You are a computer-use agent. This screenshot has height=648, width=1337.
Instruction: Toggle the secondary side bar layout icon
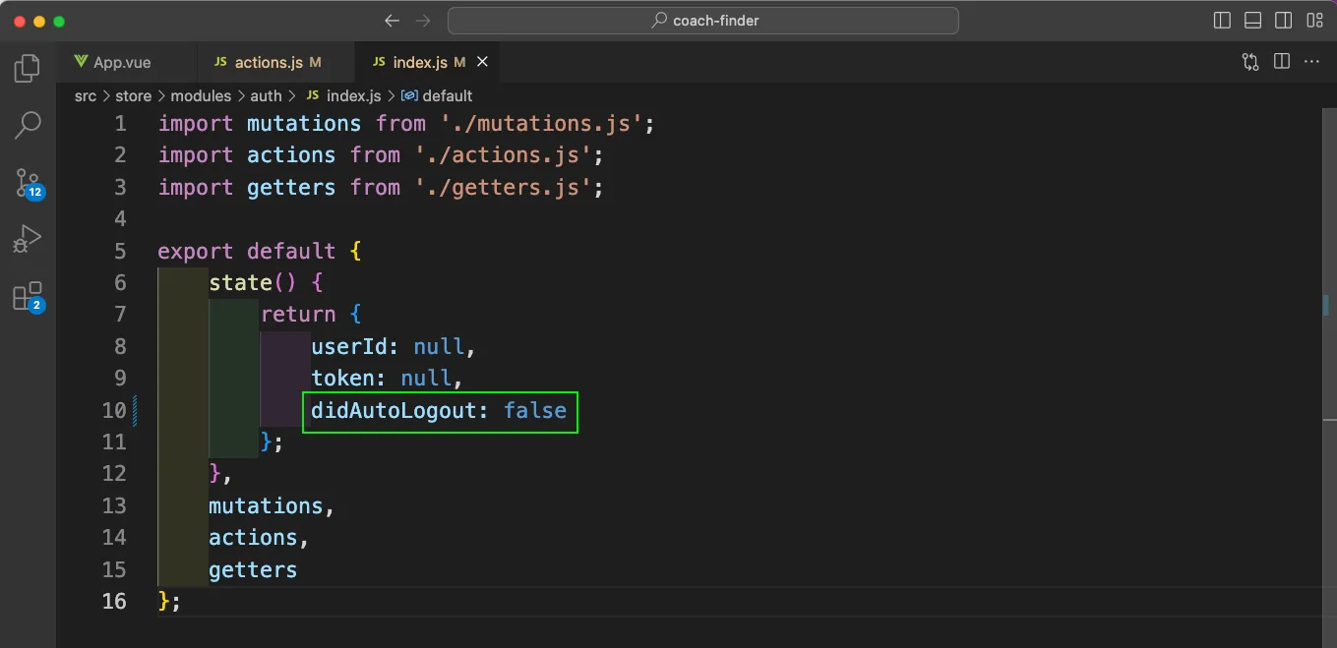1283,21
